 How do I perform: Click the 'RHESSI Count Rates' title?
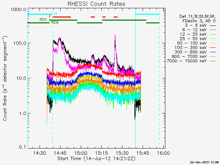click(96, 4)
